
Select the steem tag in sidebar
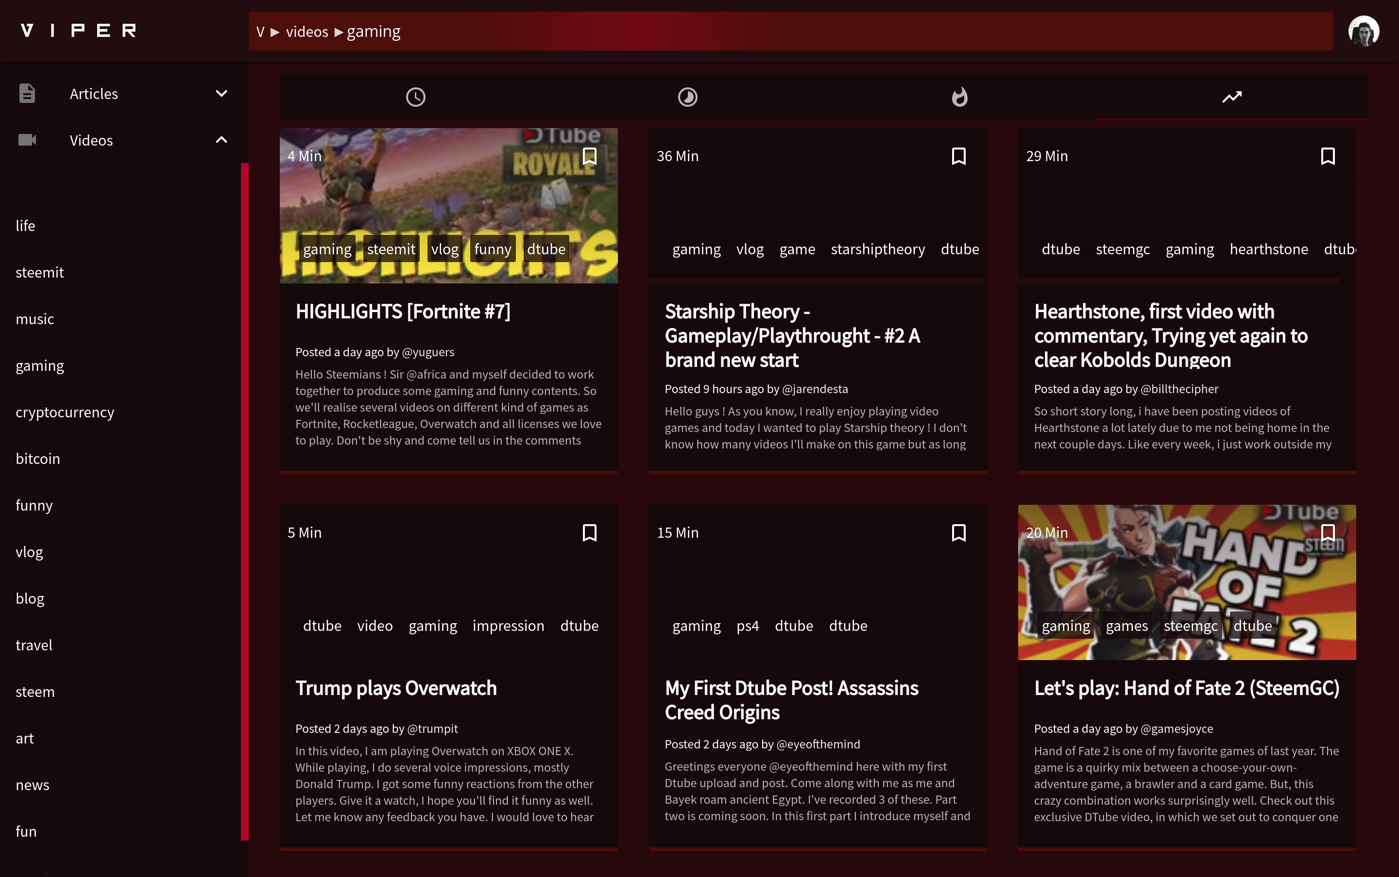coord(35,692)
